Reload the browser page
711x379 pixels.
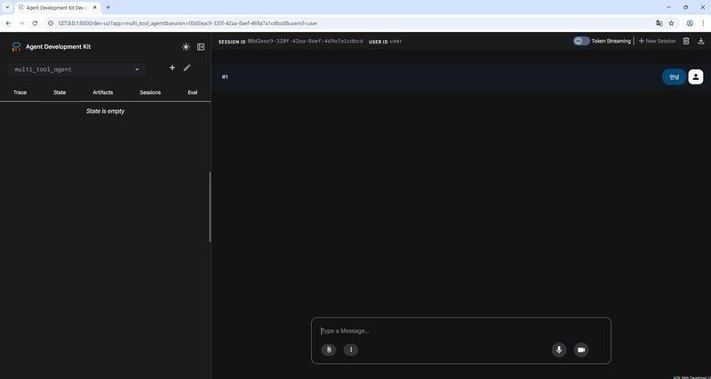[35, 23]
